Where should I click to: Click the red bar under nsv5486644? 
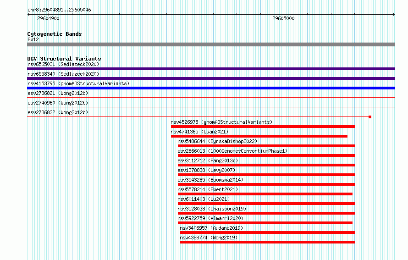[266, 146]
